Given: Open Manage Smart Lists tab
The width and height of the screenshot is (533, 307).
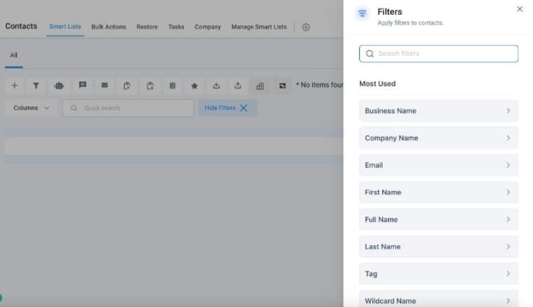Looking at the screenshot, I should pos(259,26).
